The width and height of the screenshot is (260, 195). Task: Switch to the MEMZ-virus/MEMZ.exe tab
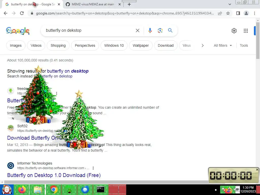(x=93, y=5)
